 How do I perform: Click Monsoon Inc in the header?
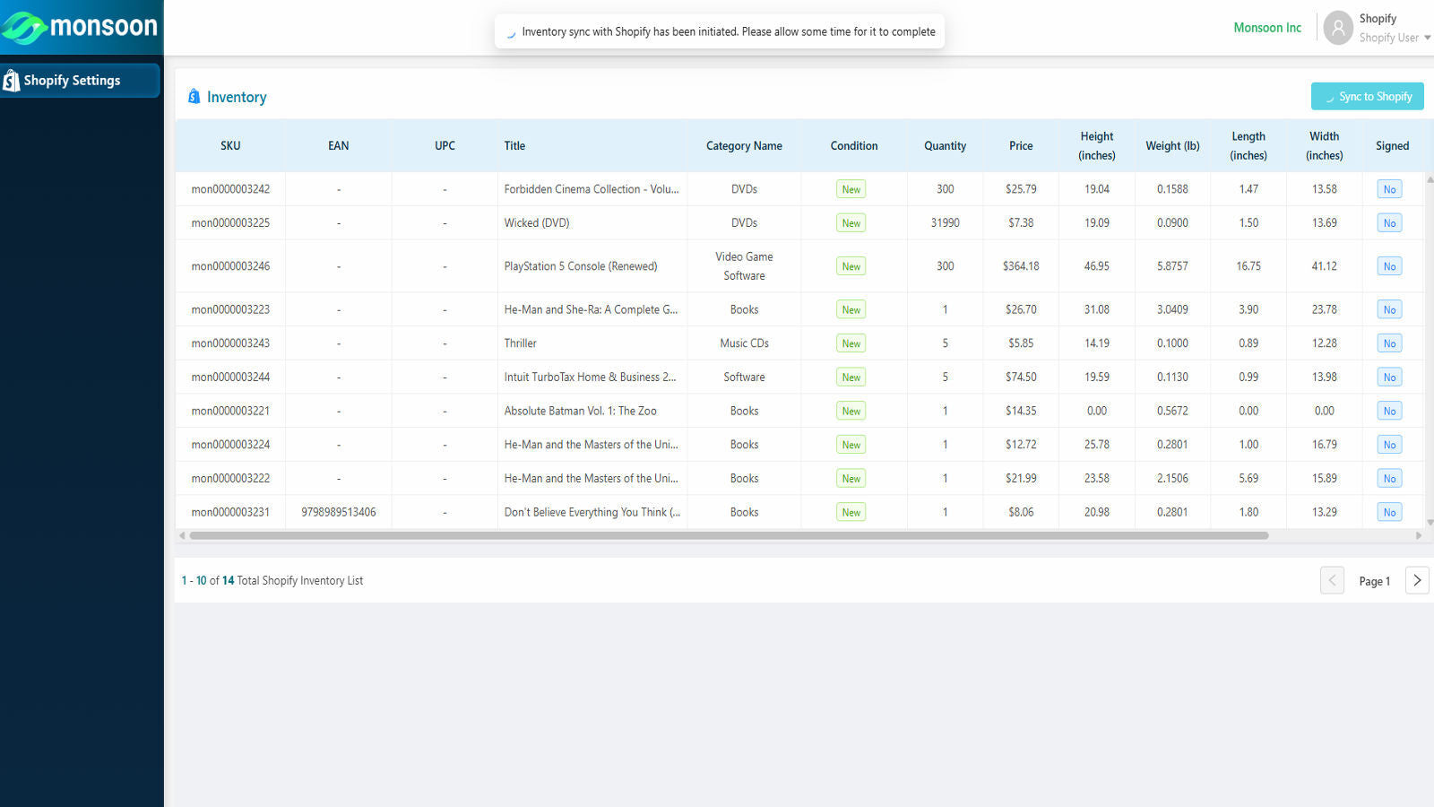[1267, 28]
